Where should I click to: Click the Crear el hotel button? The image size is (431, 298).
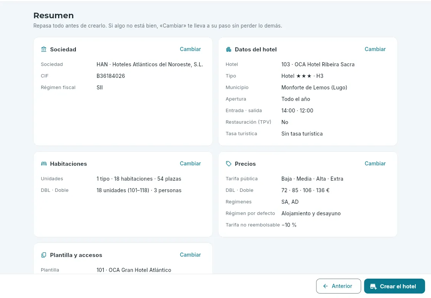[x=395, y=286]
